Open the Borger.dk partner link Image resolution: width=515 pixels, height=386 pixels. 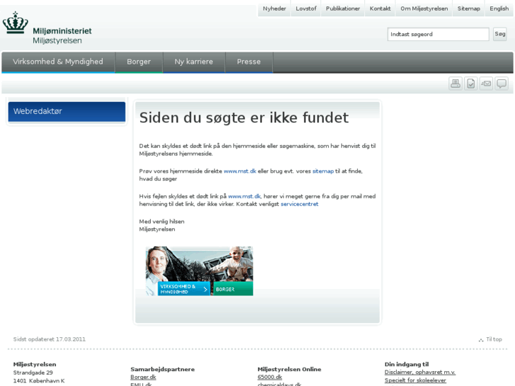pyautogui.click(x=143, y=377)
